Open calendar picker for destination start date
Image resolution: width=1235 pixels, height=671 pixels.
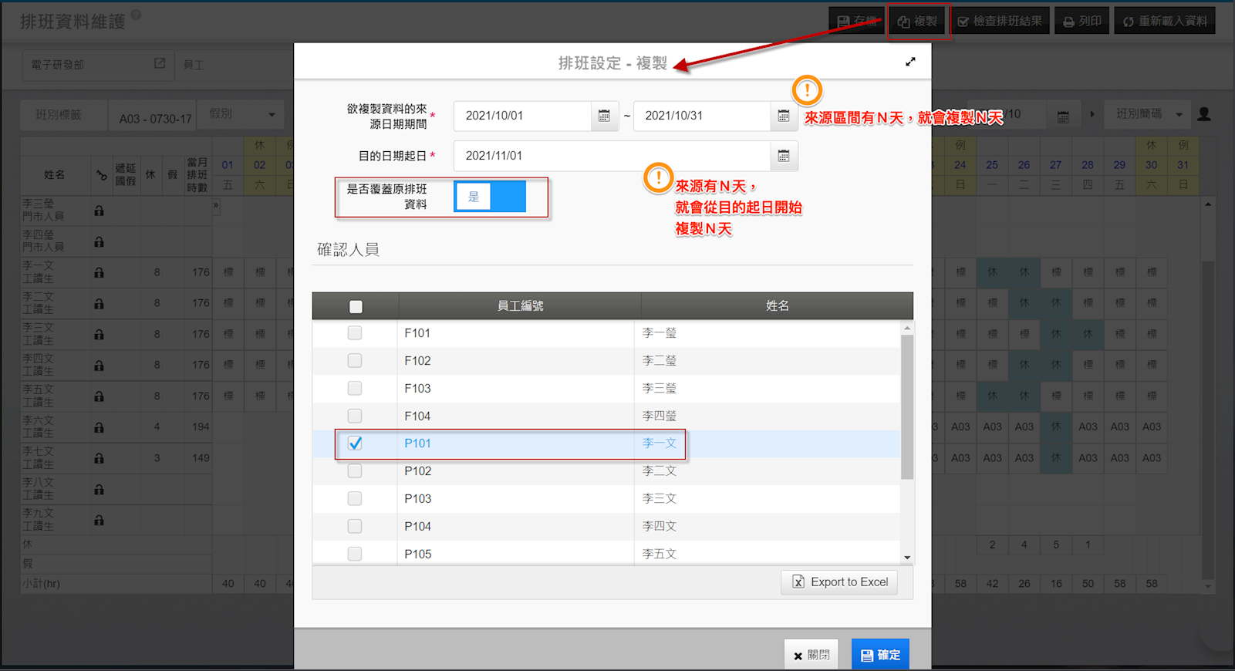[x=783, y=156]
